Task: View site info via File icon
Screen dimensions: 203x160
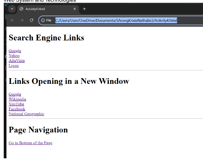Action: [46, 21]
